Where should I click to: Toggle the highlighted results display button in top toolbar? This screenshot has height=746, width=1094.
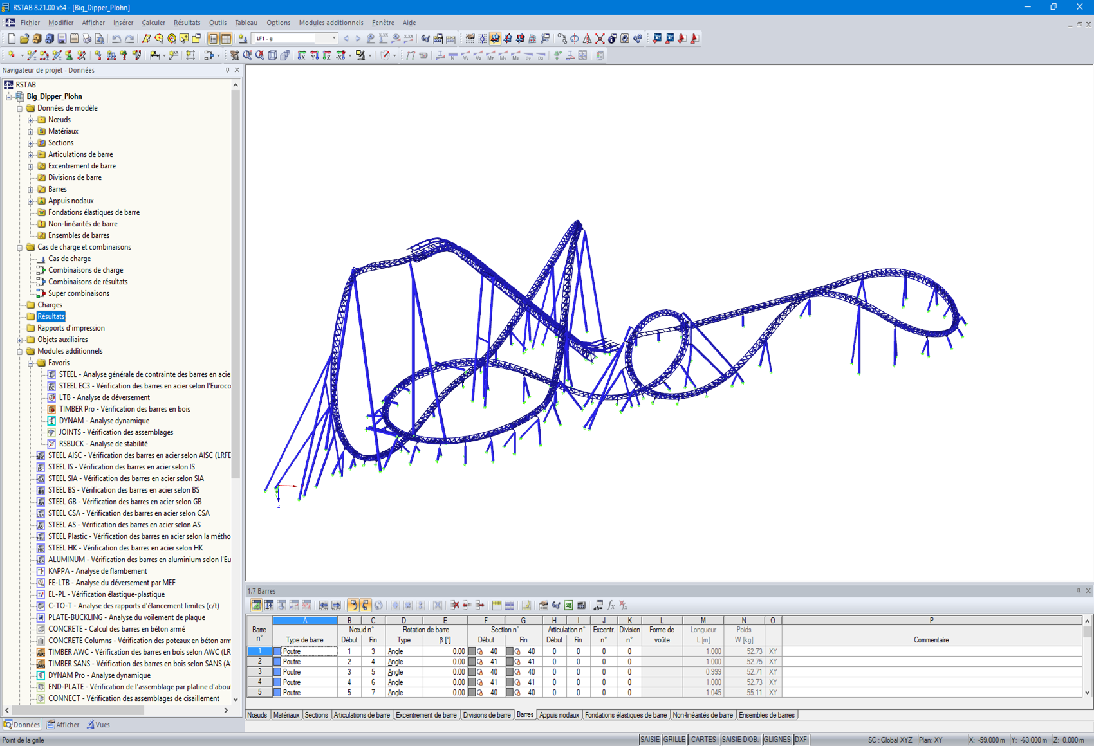pos(495,39)
